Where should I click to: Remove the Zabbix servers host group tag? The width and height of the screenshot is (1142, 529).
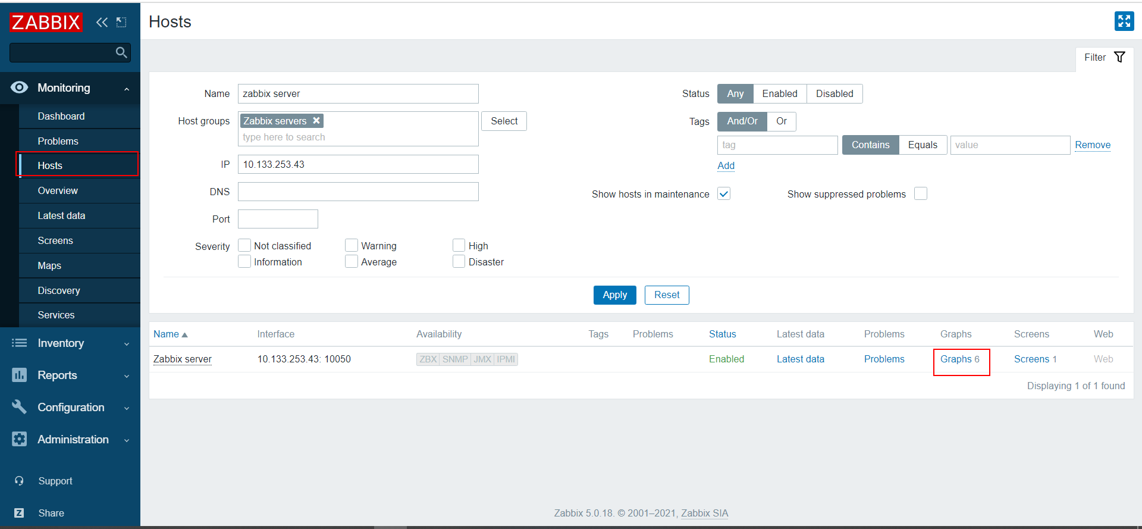[316, 121]
